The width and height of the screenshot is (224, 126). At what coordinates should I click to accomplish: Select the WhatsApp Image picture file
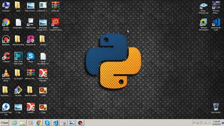[x=43, y=24]
